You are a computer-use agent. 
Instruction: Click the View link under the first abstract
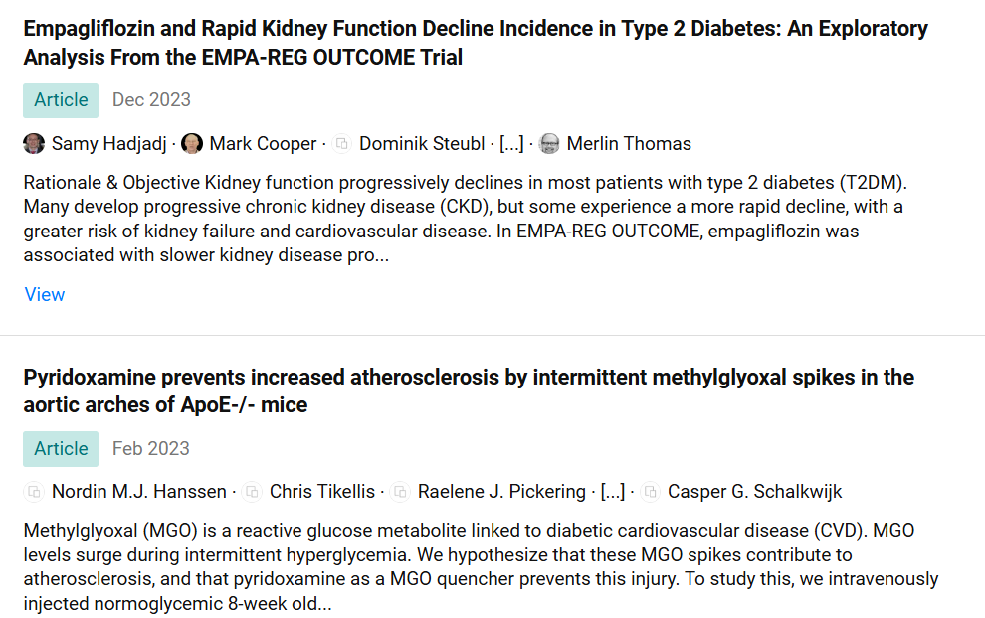pos(45,294)
